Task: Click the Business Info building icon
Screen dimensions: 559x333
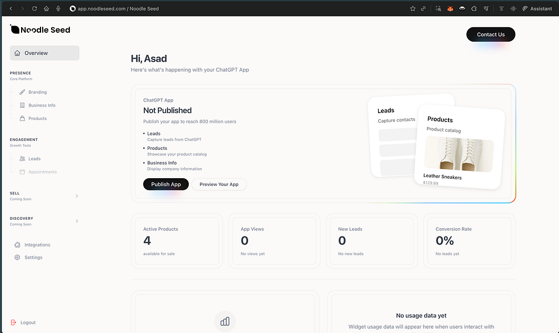Action: click(x=22, y=105)
